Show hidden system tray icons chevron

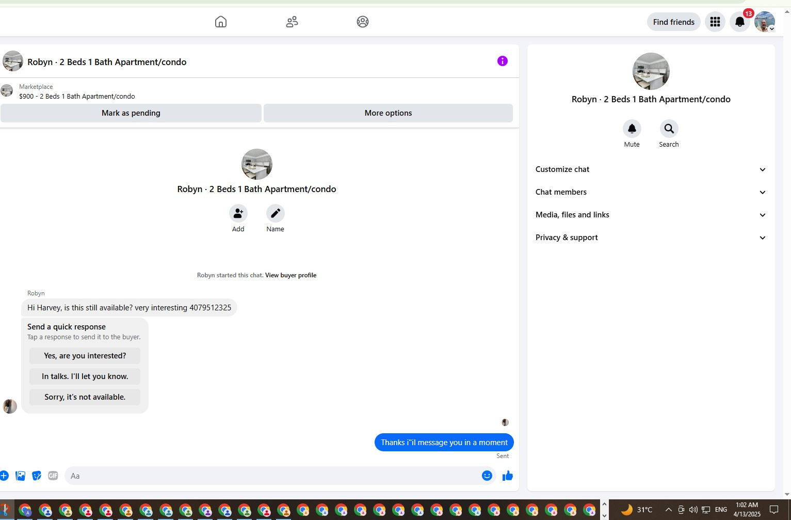[669, 510]
